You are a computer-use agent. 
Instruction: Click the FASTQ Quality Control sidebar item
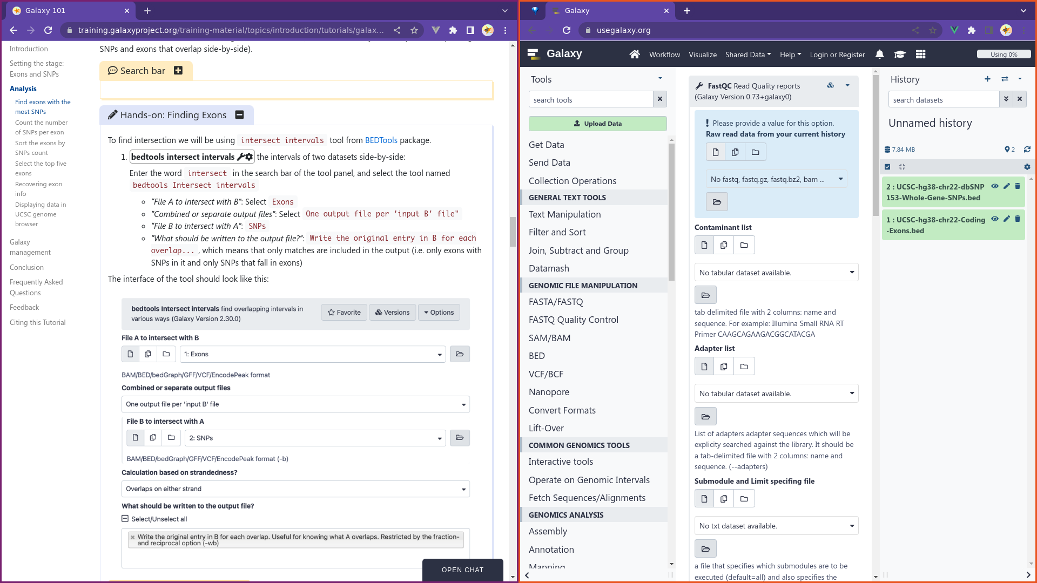[x=574, y=320]
